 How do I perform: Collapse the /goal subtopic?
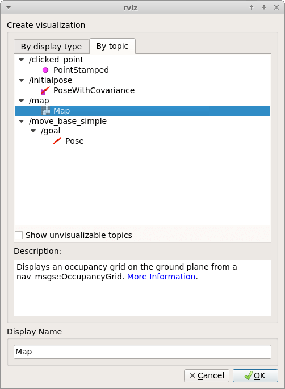pyautogui.click(x=33, y=131)
